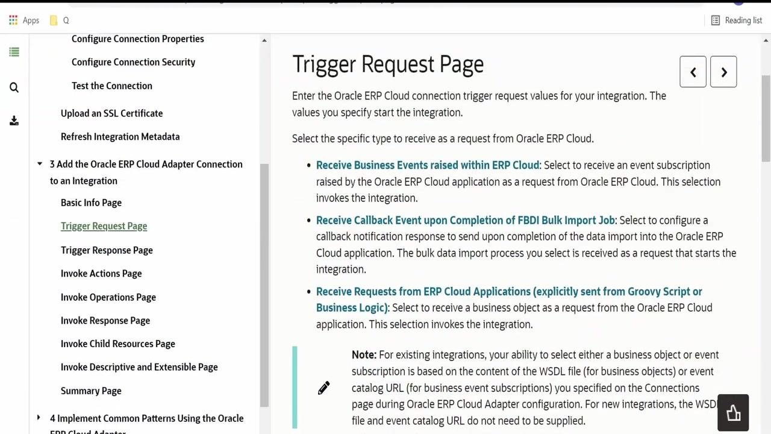771x434 pixels.
Task: Click the navigation panel scrollbar thumb
Action: [264, 285]
